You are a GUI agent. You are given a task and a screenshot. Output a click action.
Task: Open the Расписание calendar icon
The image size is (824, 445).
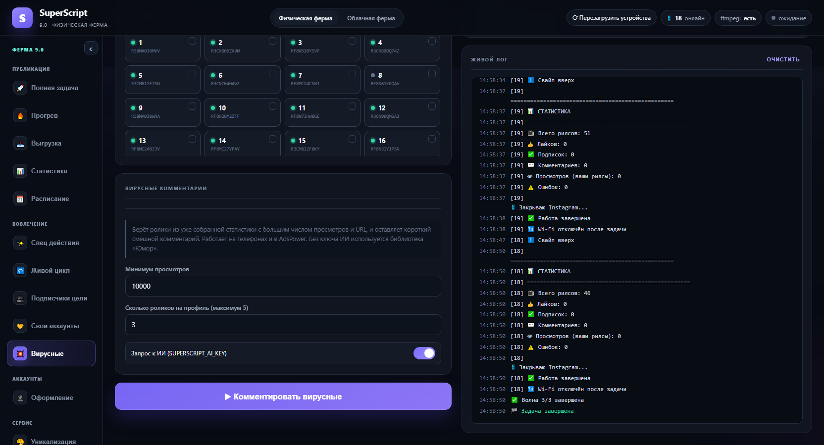point(20,199)
